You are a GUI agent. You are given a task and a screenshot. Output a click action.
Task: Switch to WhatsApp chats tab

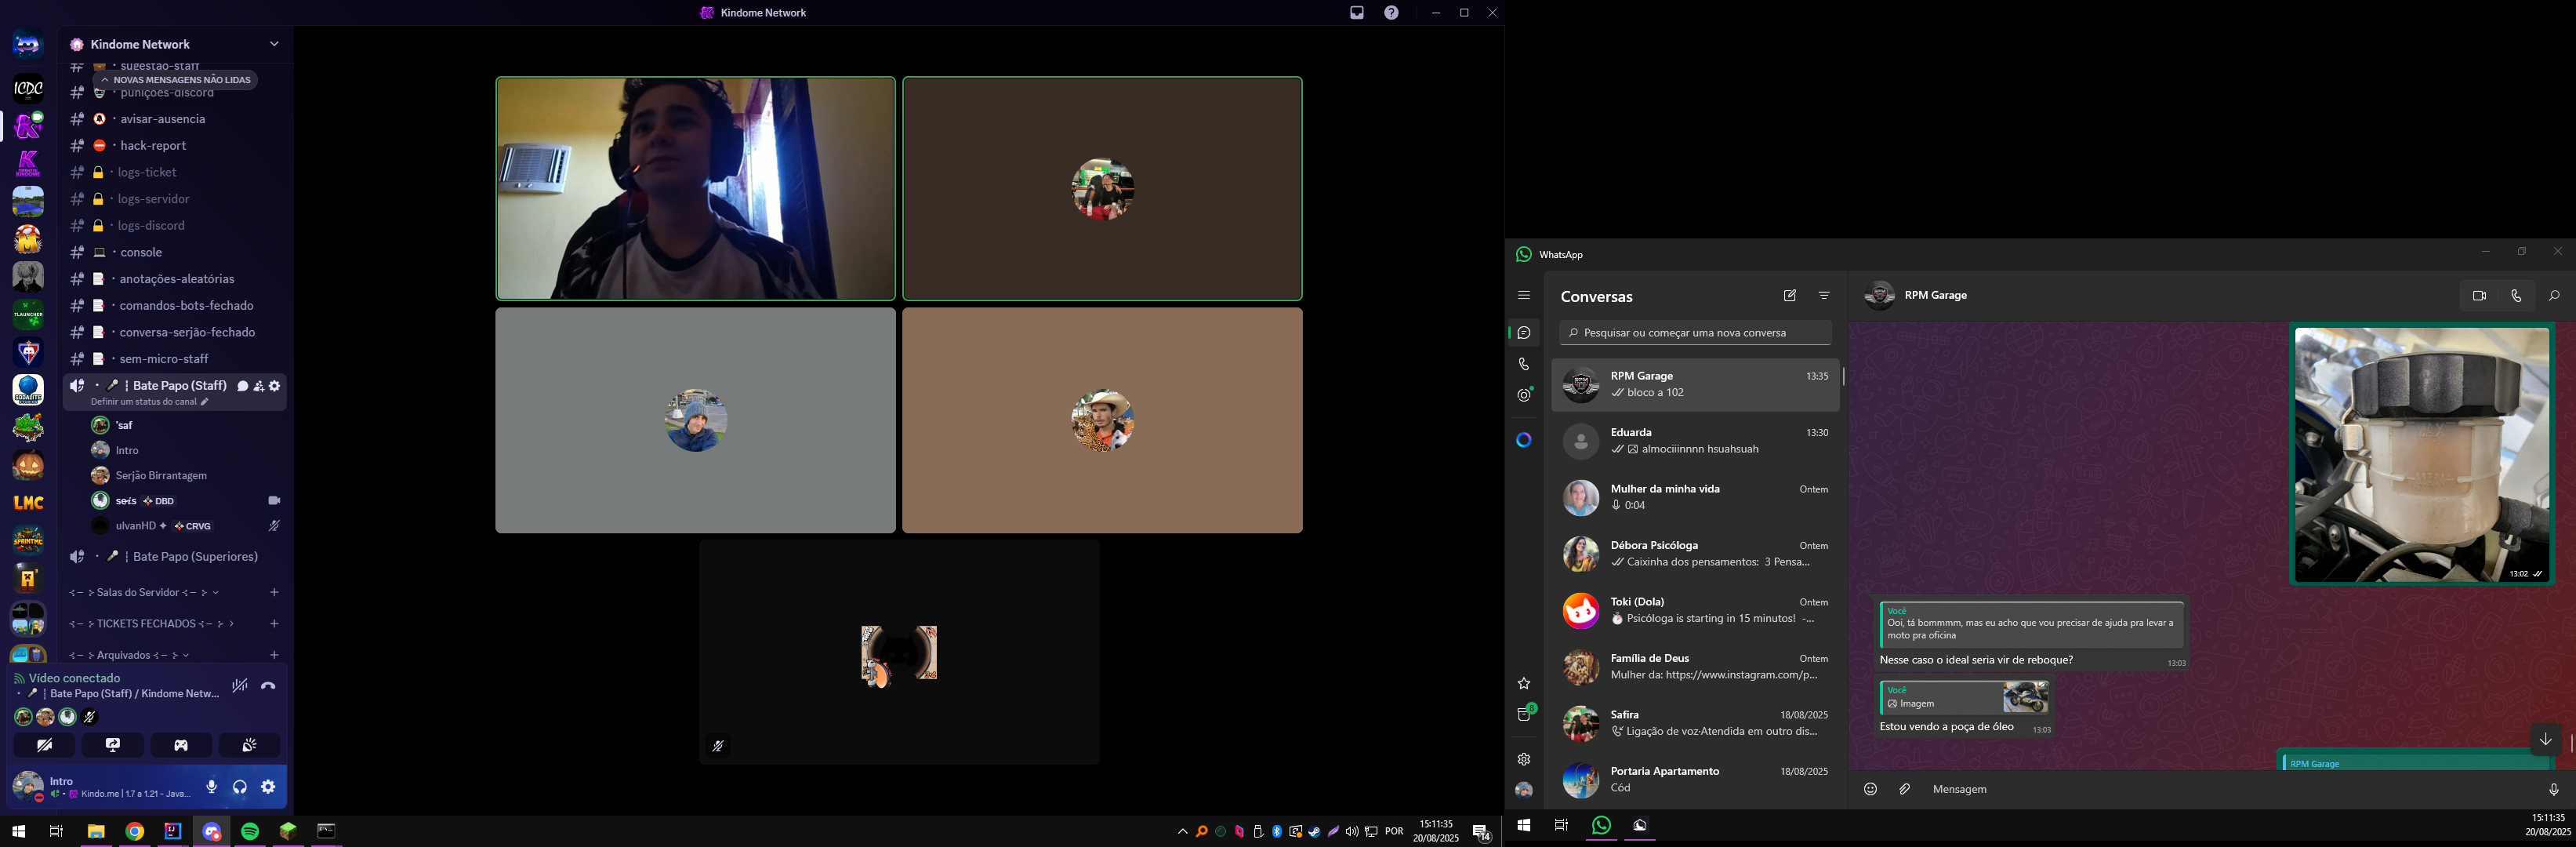point(1523,333)
